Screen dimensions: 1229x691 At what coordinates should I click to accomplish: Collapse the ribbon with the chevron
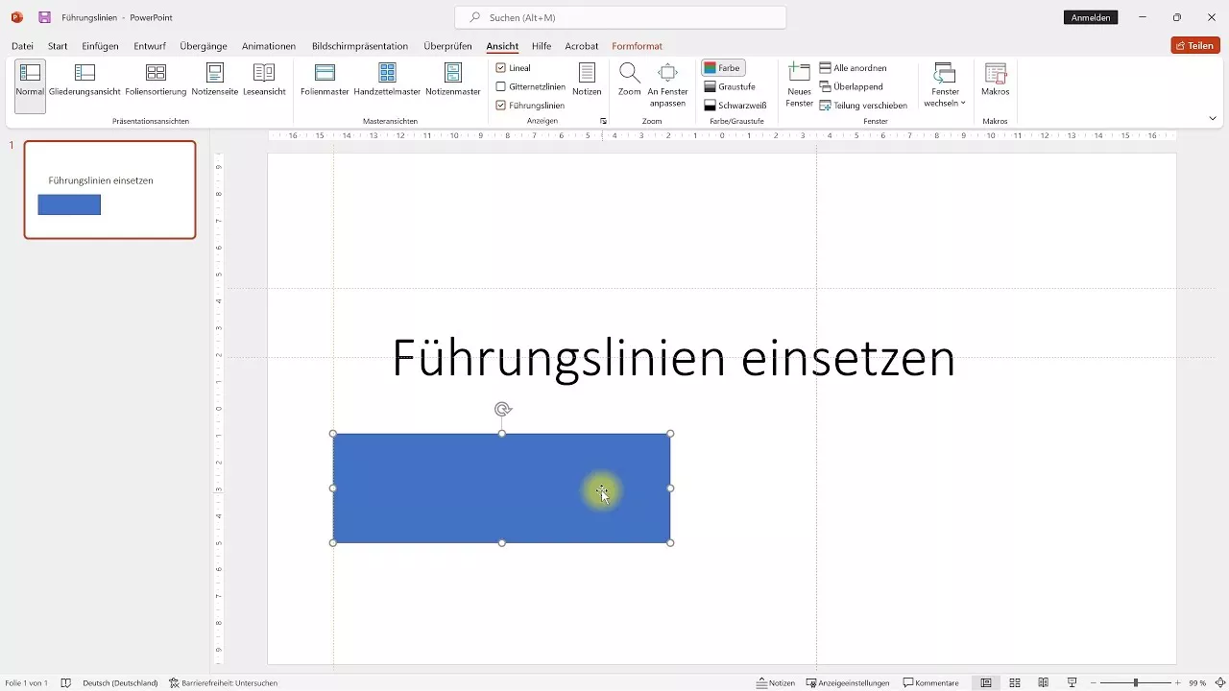tap(1213, 118)
